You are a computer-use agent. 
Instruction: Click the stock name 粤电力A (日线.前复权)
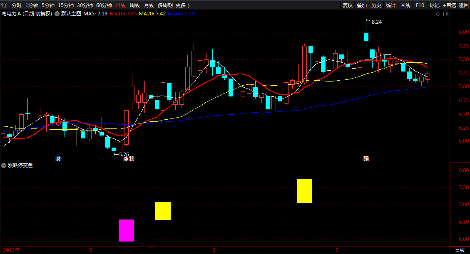[27, 14]
